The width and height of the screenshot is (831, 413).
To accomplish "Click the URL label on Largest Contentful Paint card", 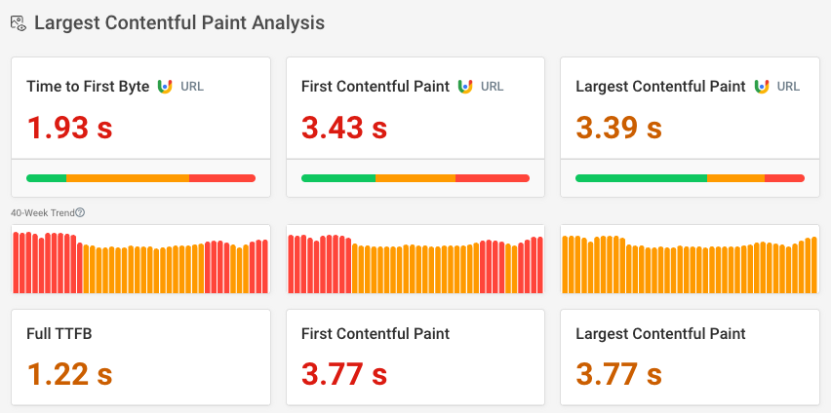I will click(x=788, y=87).
